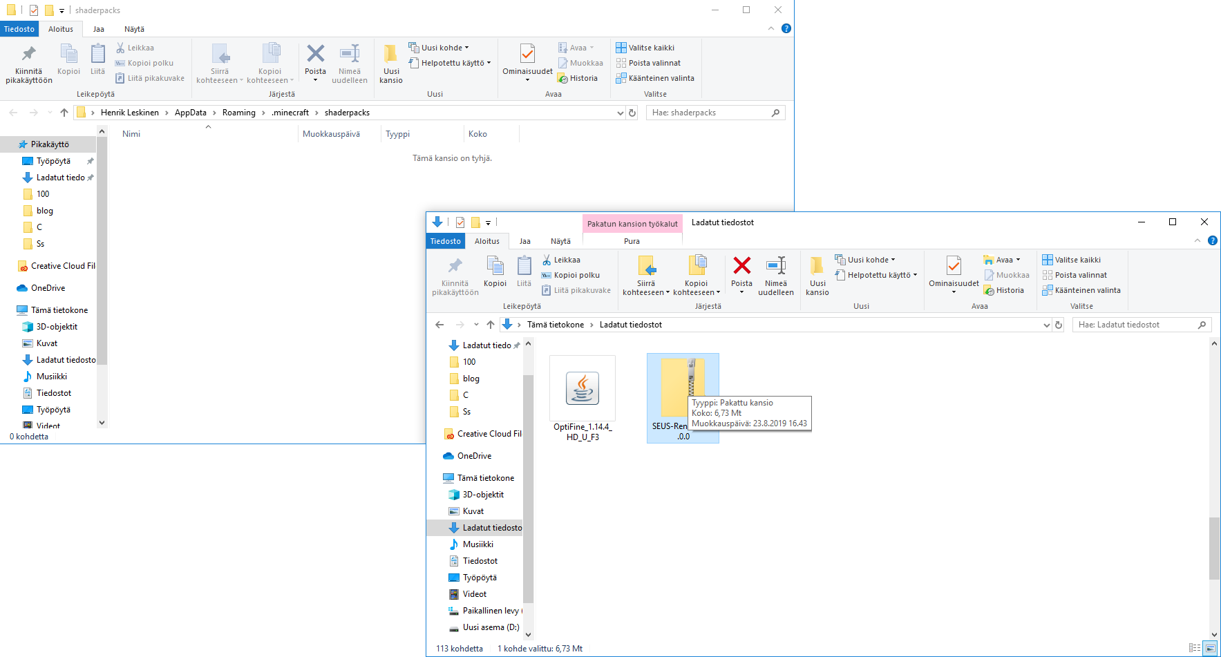1221x657 pixels.
Task: Select OptiFine_1.14.4_HD_U_F3 jar file
Action: (583, 398)
